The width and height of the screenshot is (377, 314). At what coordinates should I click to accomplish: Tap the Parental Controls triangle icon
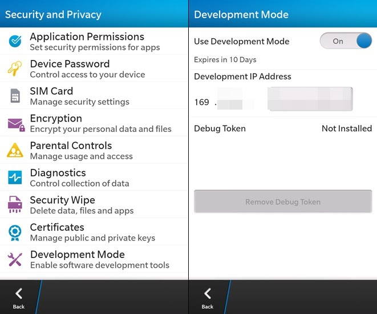15,150
